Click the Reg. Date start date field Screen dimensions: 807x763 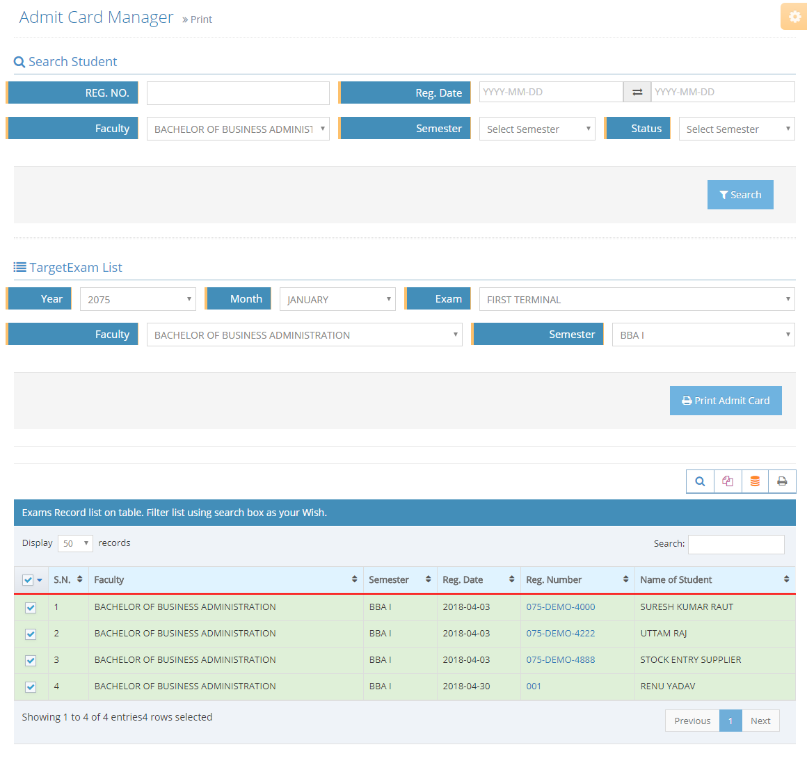click(551, 92)
